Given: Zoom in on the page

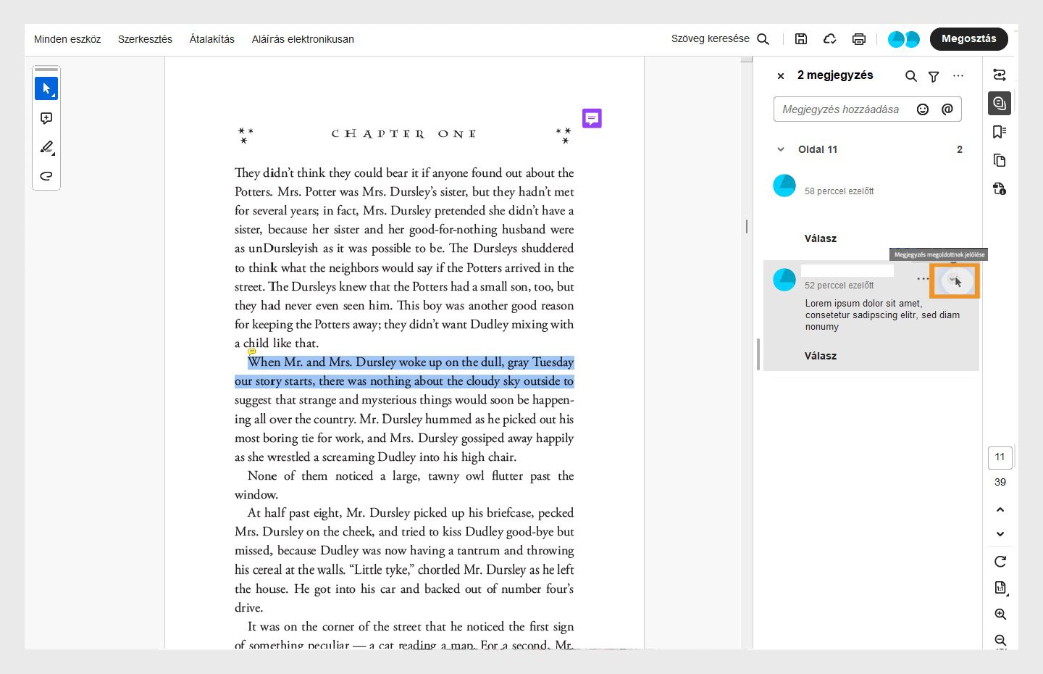Looking at the screenshot, I should coord(1000,614).
